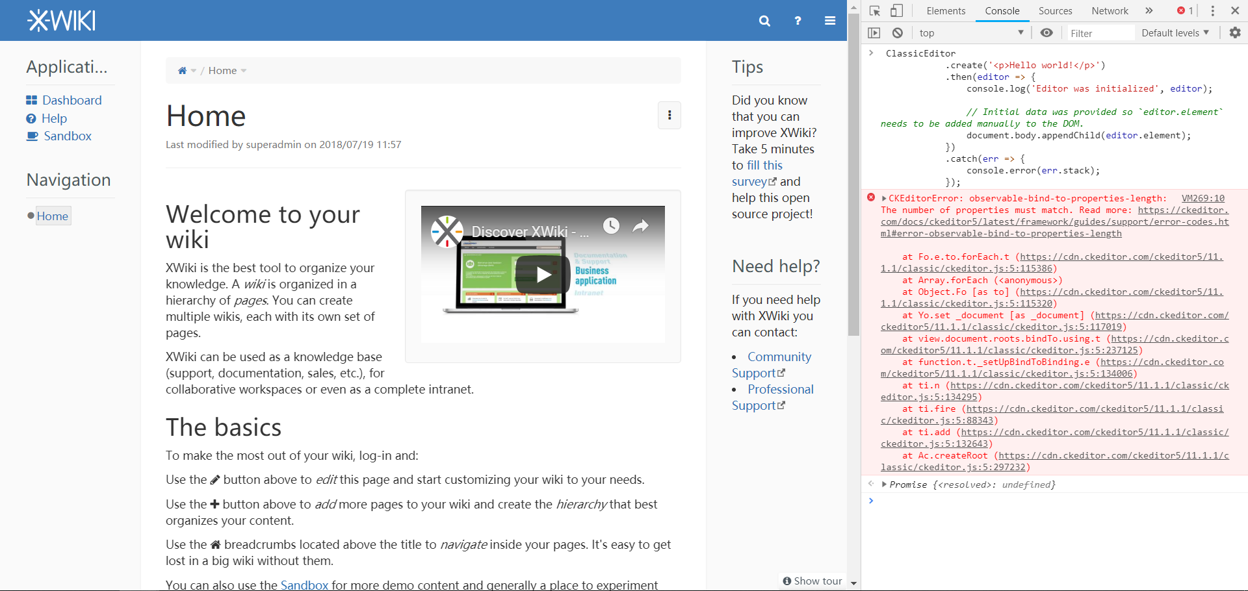1248x591 pixels.
Task: Click the Home breadcrumb text
Action: (222, 71)
